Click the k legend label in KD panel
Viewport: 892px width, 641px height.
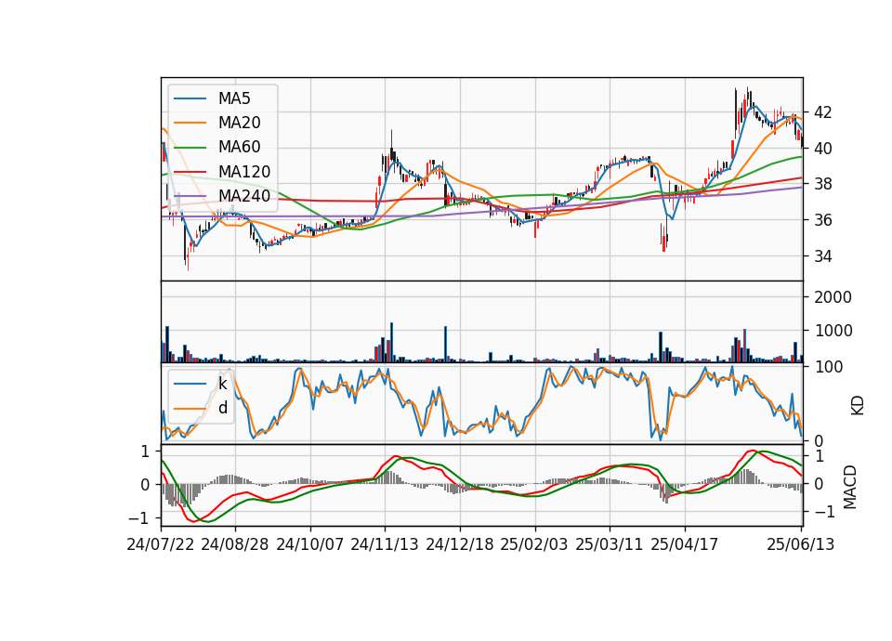click(222, 384)
